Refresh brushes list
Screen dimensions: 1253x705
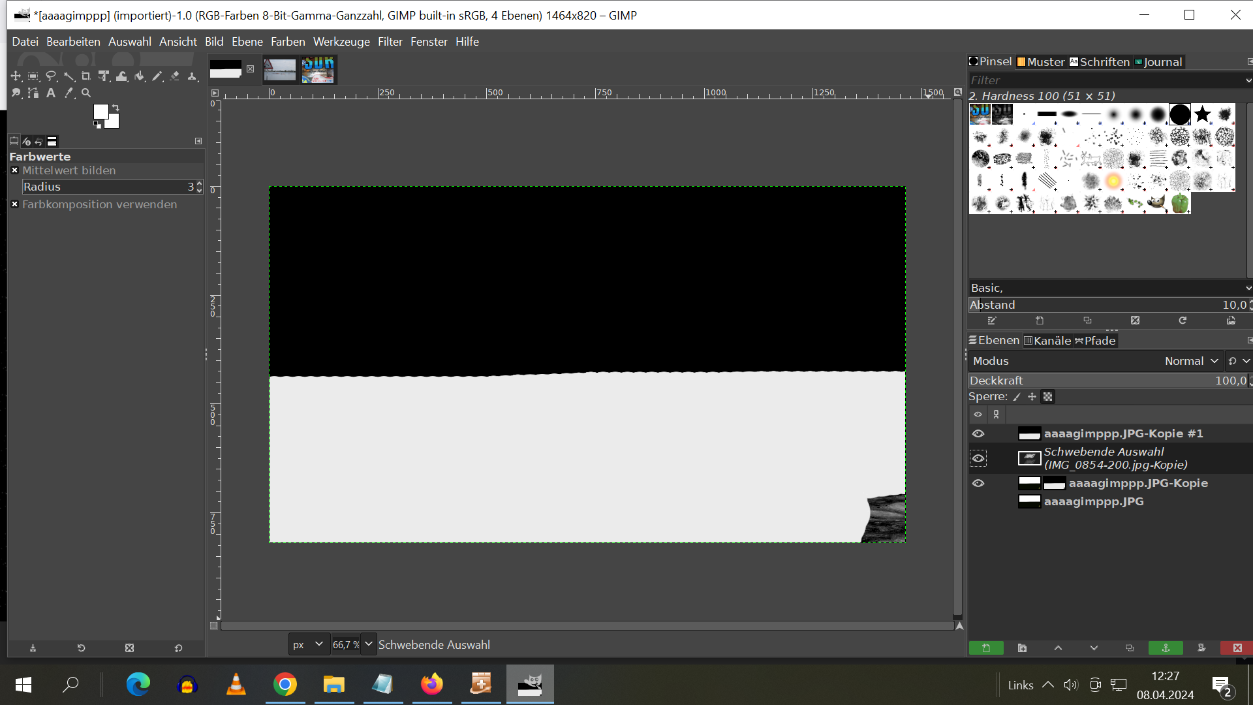(x=1183, y=321)
